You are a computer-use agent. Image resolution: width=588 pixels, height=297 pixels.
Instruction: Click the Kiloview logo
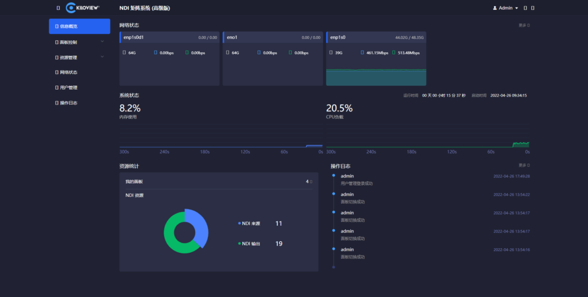[83, 7]
